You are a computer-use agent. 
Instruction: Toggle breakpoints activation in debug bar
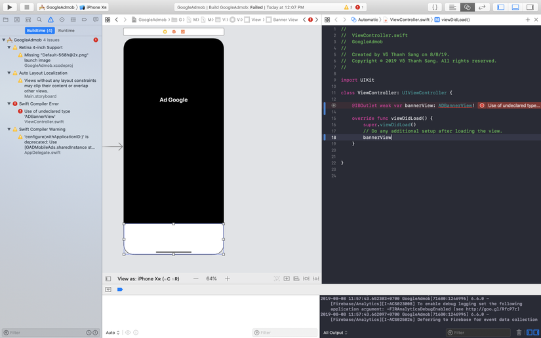[120, 290]
